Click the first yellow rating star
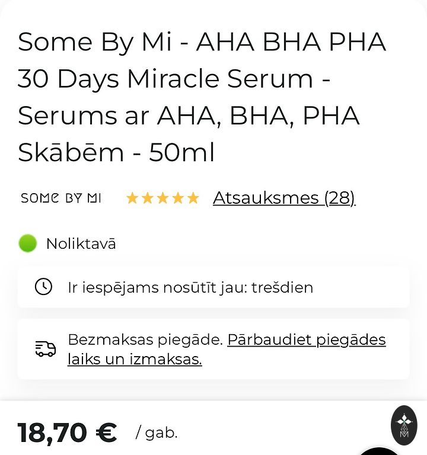Screen dimensions: 427x455 coord(132,198)
